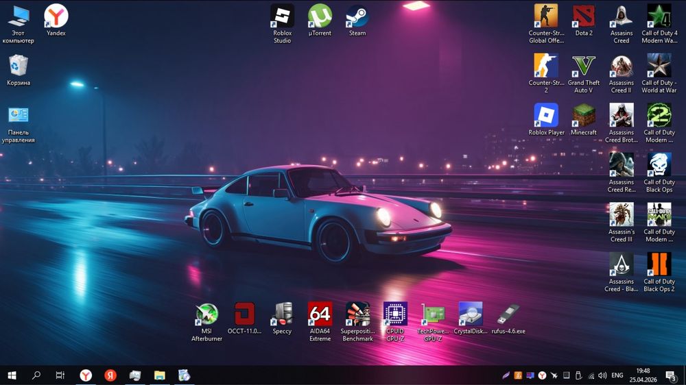
Task: Select the Call of Duty Black Ops 2 icon
Action: pyautogui.click(x=659, y=272)
